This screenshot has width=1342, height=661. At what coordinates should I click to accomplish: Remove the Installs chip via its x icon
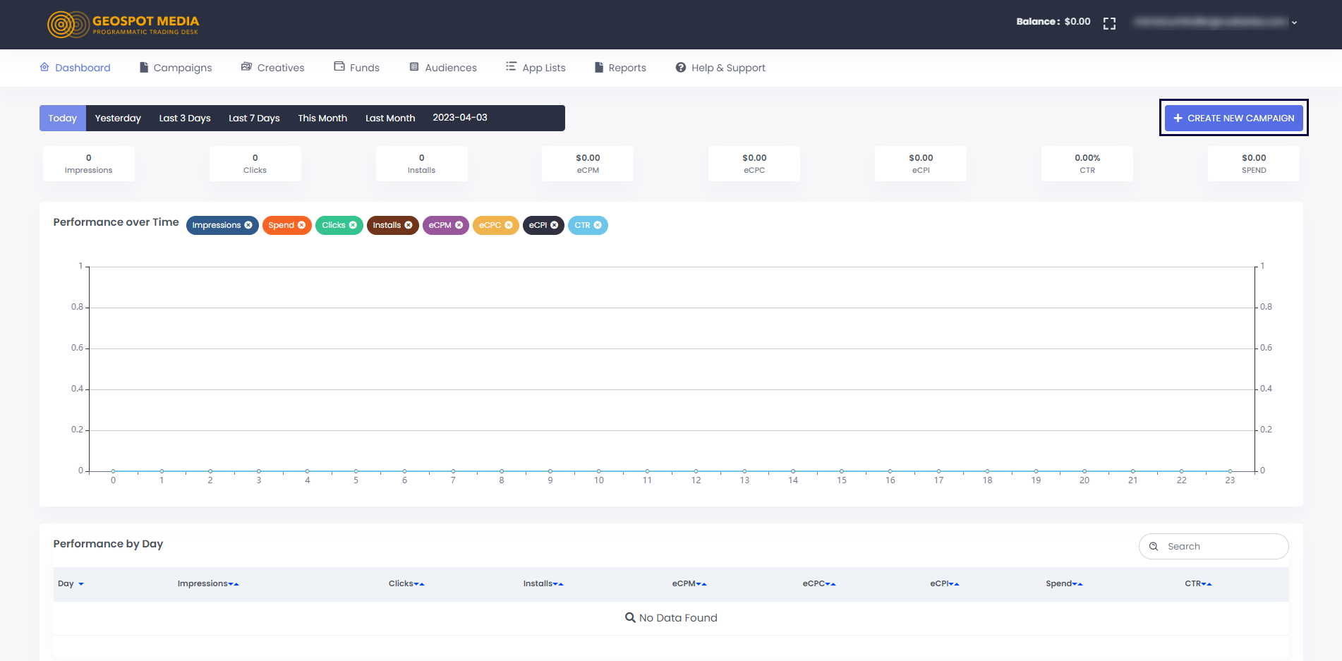(409, 225)
